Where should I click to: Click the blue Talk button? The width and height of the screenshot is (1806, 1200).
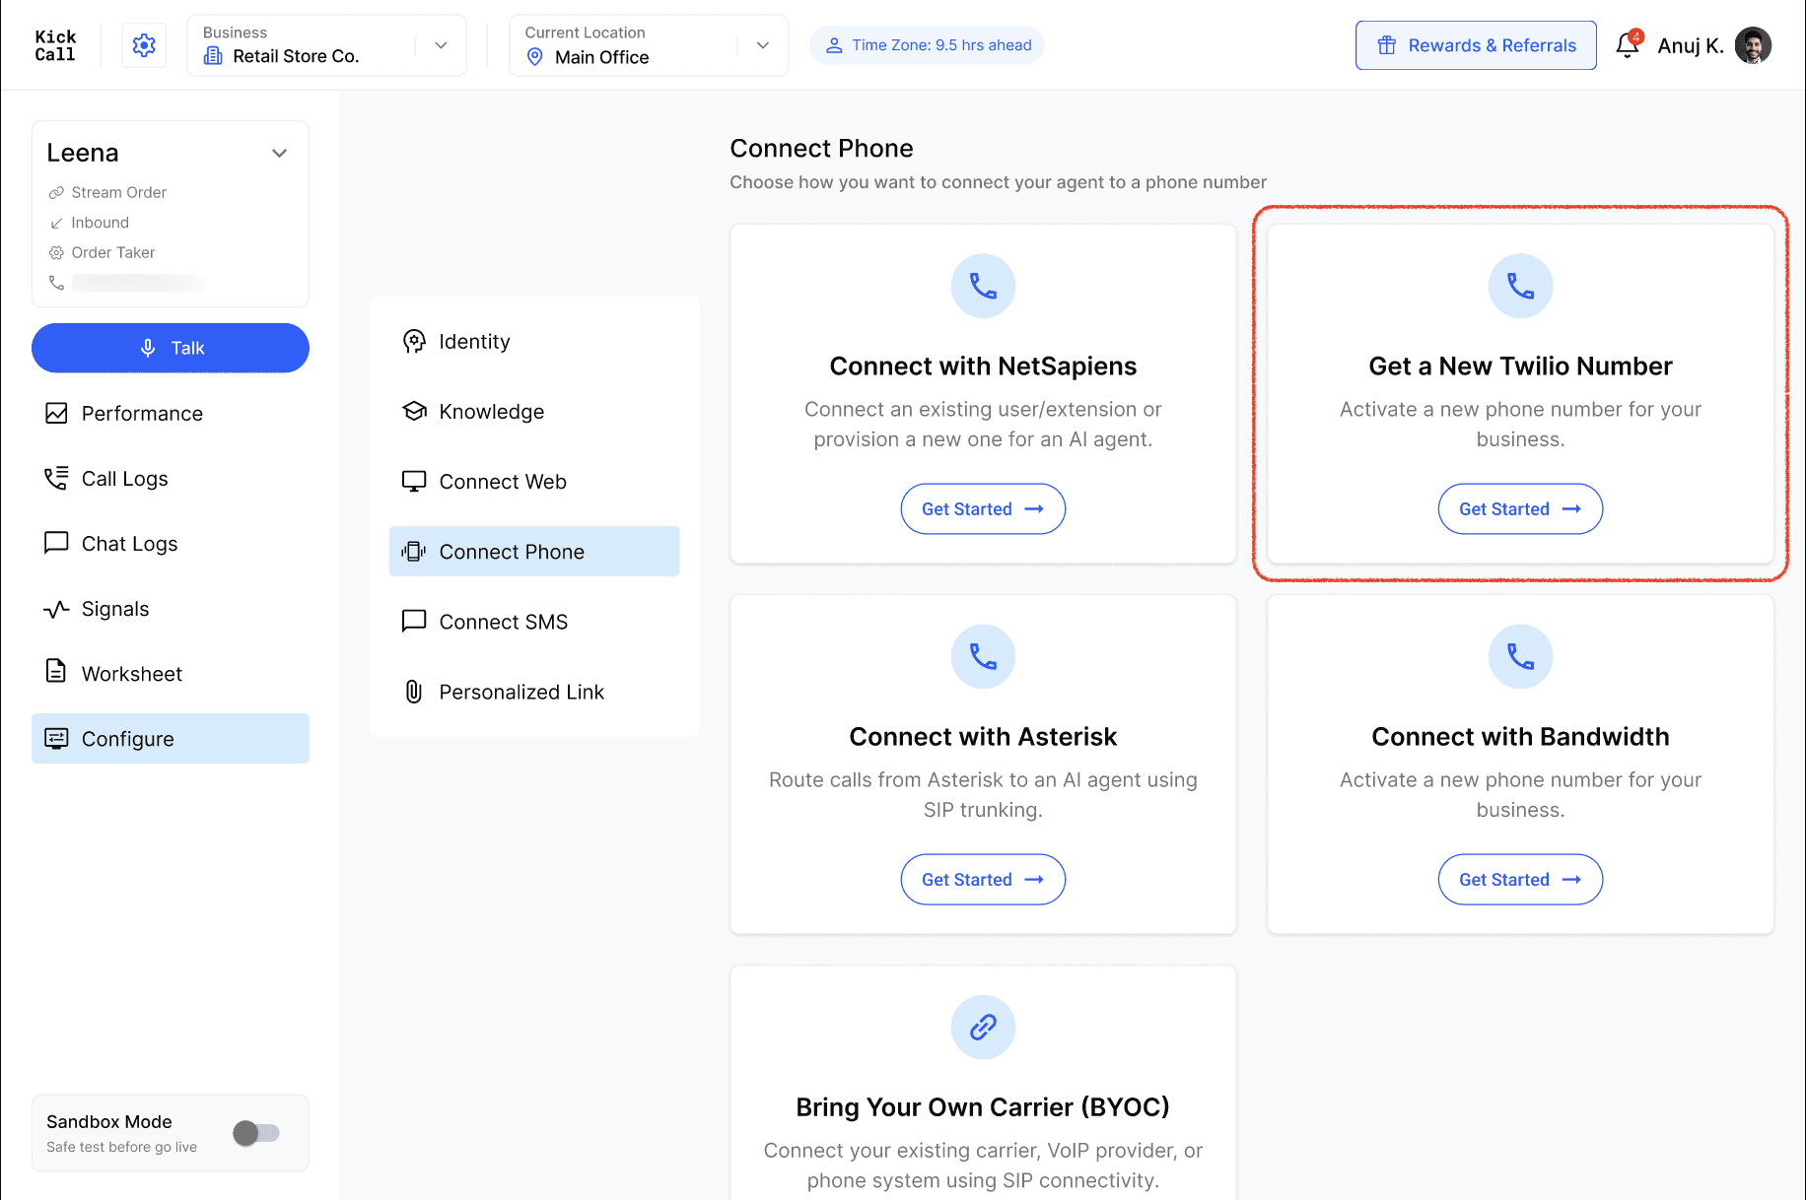170,348
